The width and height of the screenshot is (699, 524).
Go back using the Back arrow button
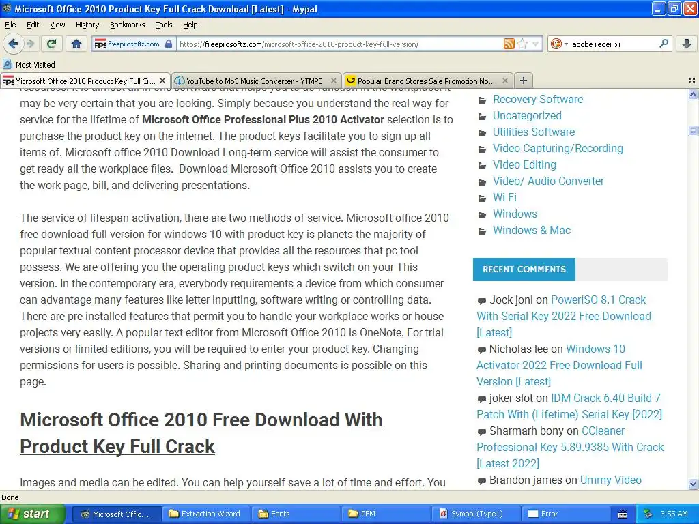click(13, 44)
